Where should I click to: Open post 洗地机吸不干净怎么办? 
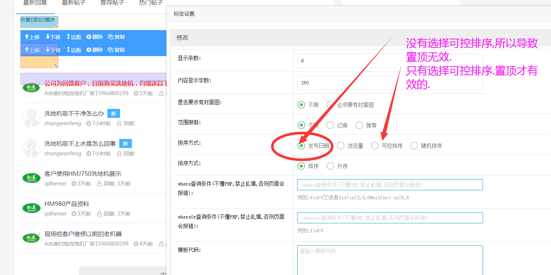click(74, 114)
